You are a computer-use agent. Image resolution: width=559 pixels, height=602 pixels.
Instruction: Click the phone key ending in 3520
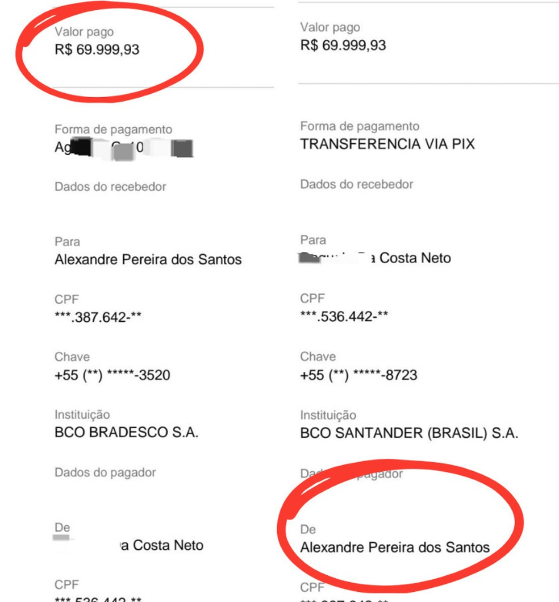point(112,376)
